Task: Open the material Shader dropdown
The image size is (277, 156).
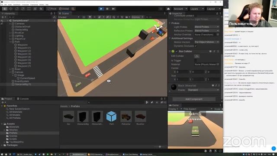Action: tap(203, 90)
